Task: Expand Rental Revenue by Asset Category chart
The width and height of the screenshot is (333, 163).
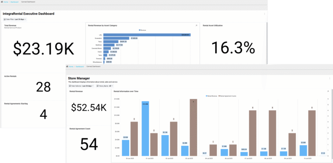Action: [196, 26]
